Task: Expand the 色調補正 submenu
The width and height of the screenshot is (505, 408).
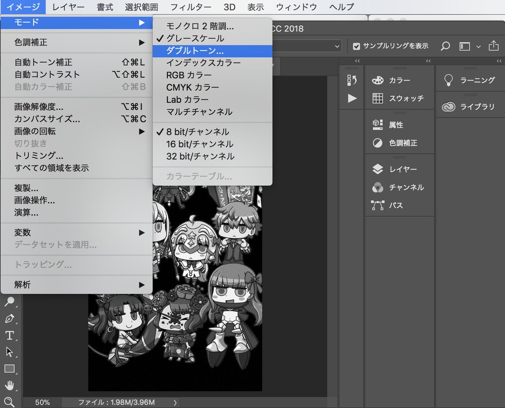Action: click(x=77, y=43)
